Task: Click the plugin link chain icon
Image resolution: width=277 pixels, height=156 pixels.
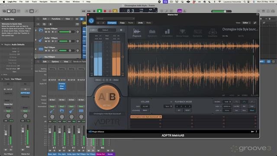Action: click(254, 23)
